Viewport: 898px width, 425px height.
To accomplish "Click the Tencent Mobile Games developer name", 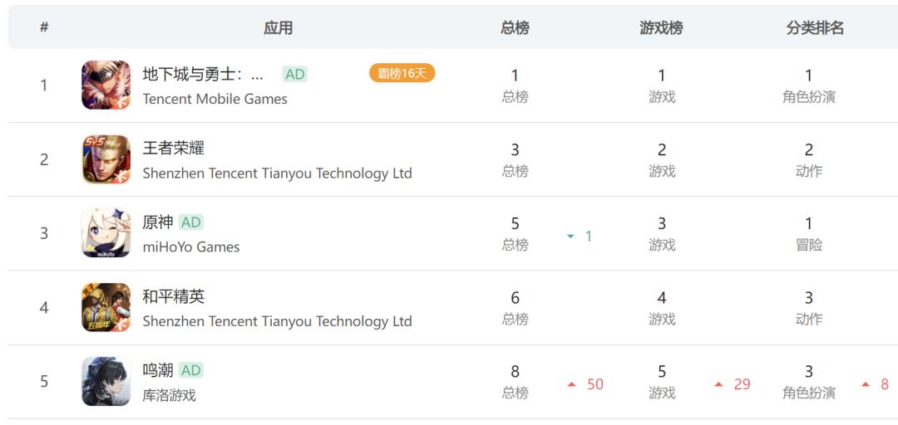I will pos(215,99).
